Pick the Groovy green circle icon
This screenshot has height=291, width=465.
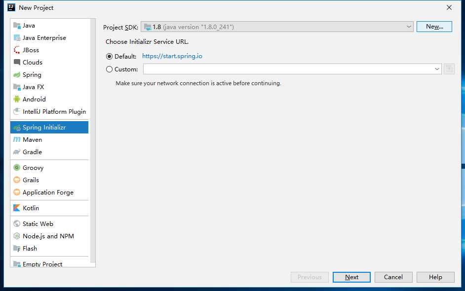click(17, 168)
